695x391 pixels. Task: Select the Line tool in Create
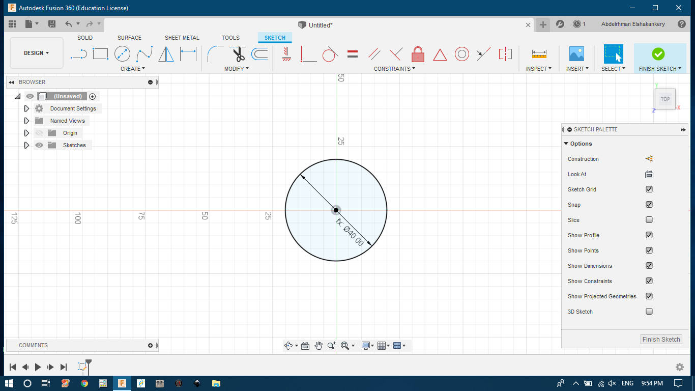click(x=79, y=53)
